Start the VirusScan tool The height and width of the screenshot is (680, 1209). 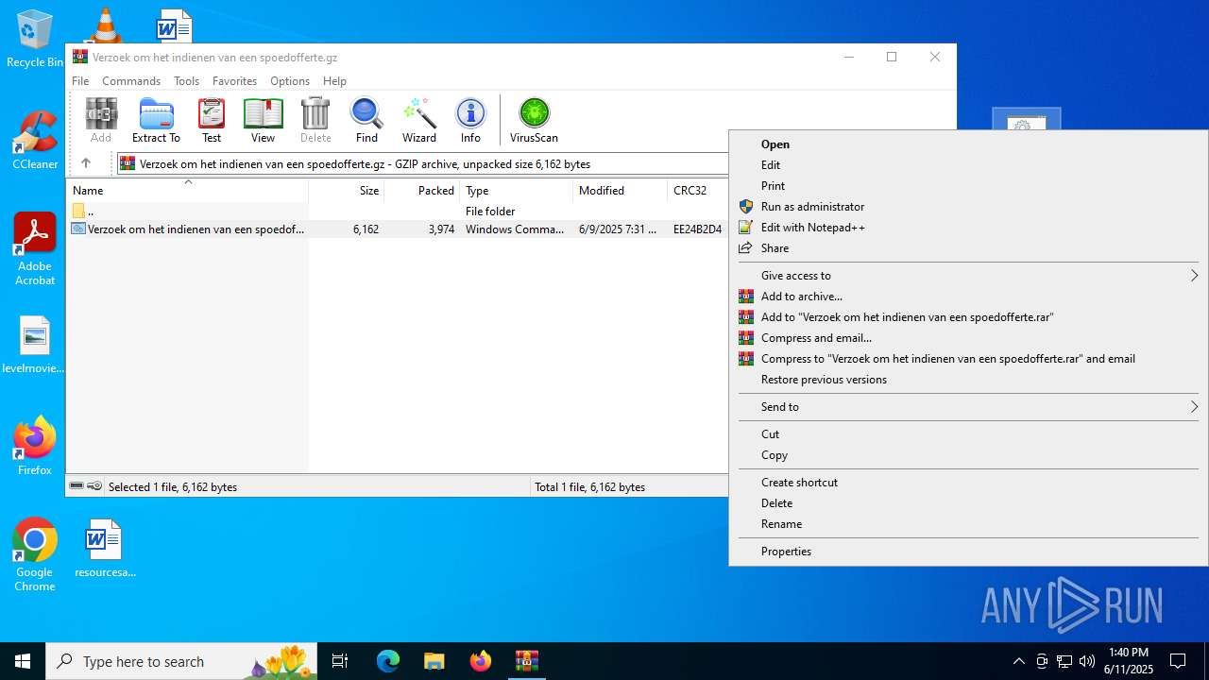click(534, 120)
